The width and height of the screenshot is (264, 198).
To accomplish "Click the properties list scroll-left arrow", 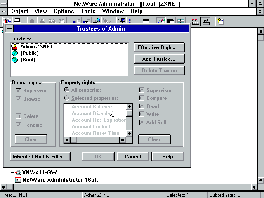I will click(x=67, y=140).
